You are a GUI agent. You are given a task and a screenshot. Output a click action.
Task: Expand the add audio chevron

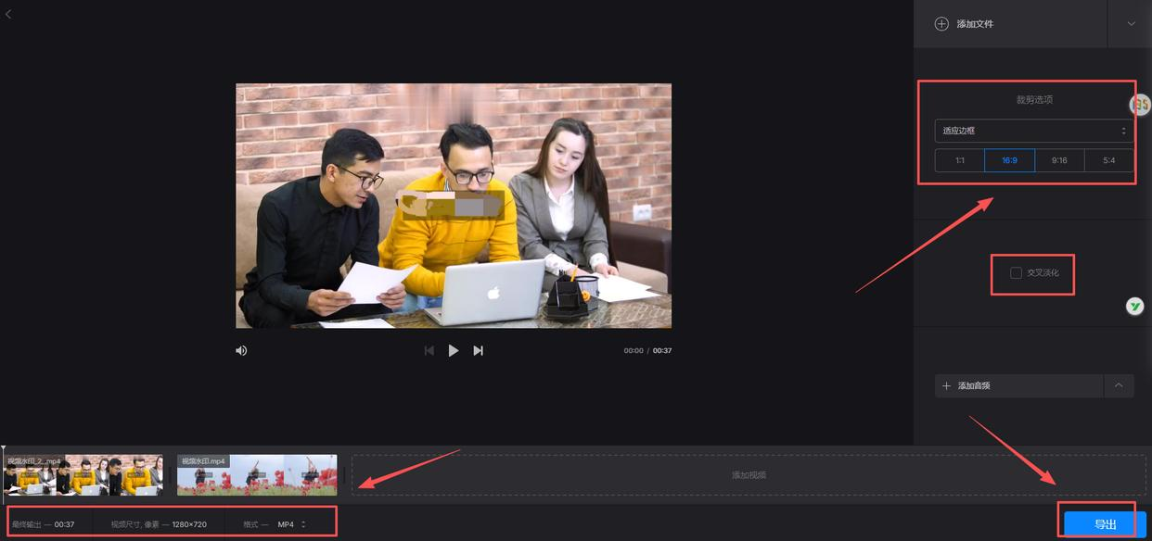[x=1119, y=385]
